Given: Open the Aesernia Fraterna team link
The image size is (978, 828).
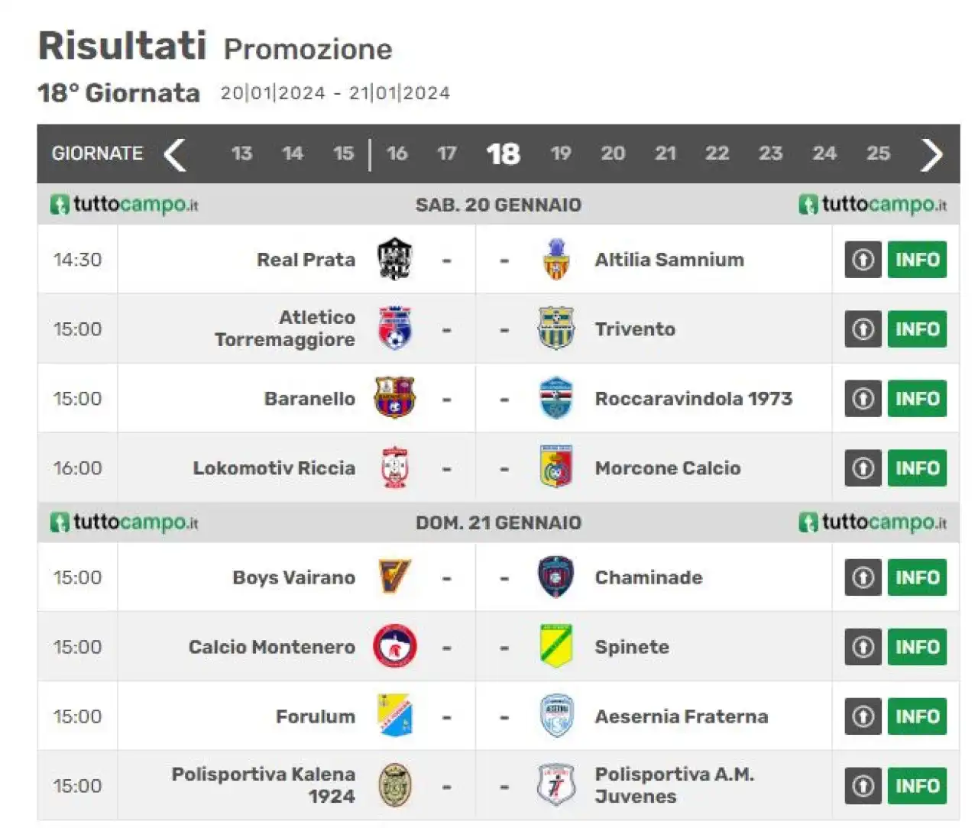Looking at the screenshot, I should (x=682, y=716).
